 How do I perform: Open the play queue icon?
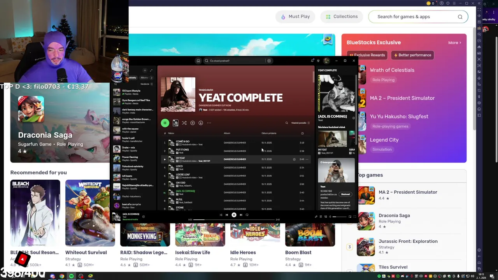coord(321,217)
